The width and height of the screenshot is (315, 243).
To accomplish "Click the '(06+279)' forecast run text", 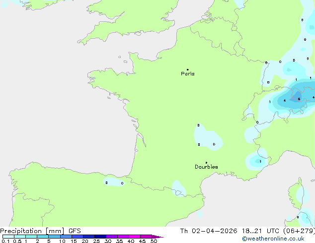I will (299, 231).
